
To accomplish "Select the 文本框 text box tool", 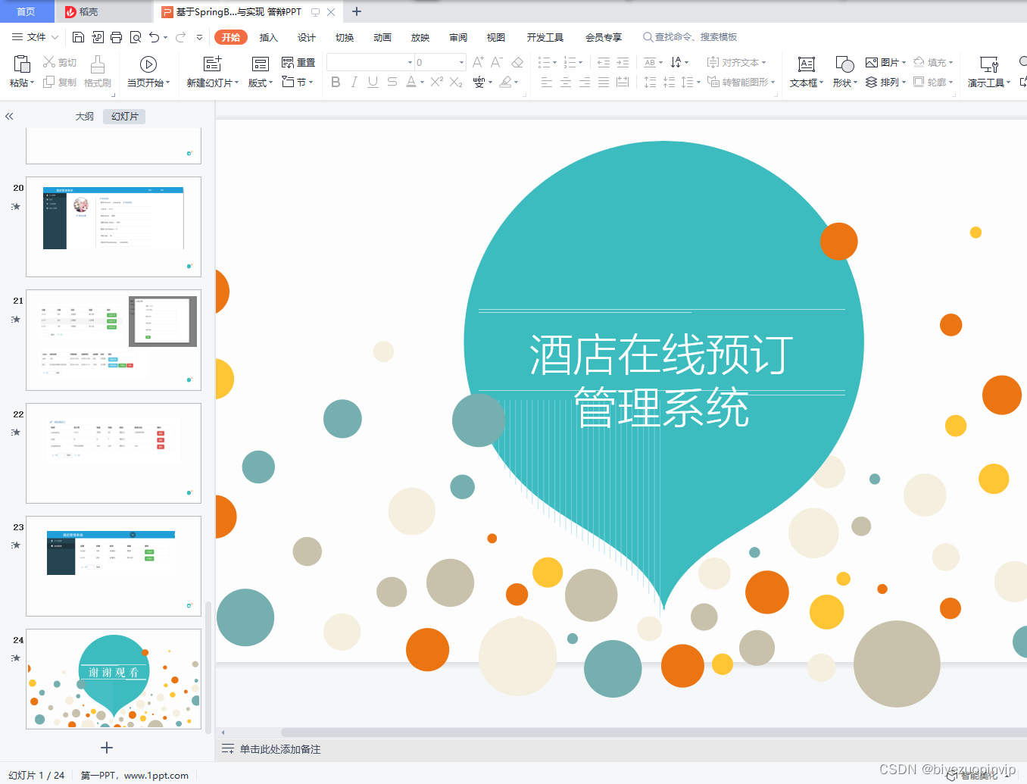I will pos(805,72).
